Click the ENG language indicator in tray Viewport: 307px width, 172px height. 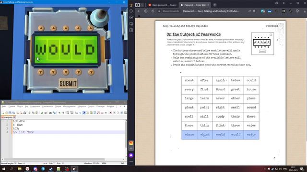[x=285, y=169]
